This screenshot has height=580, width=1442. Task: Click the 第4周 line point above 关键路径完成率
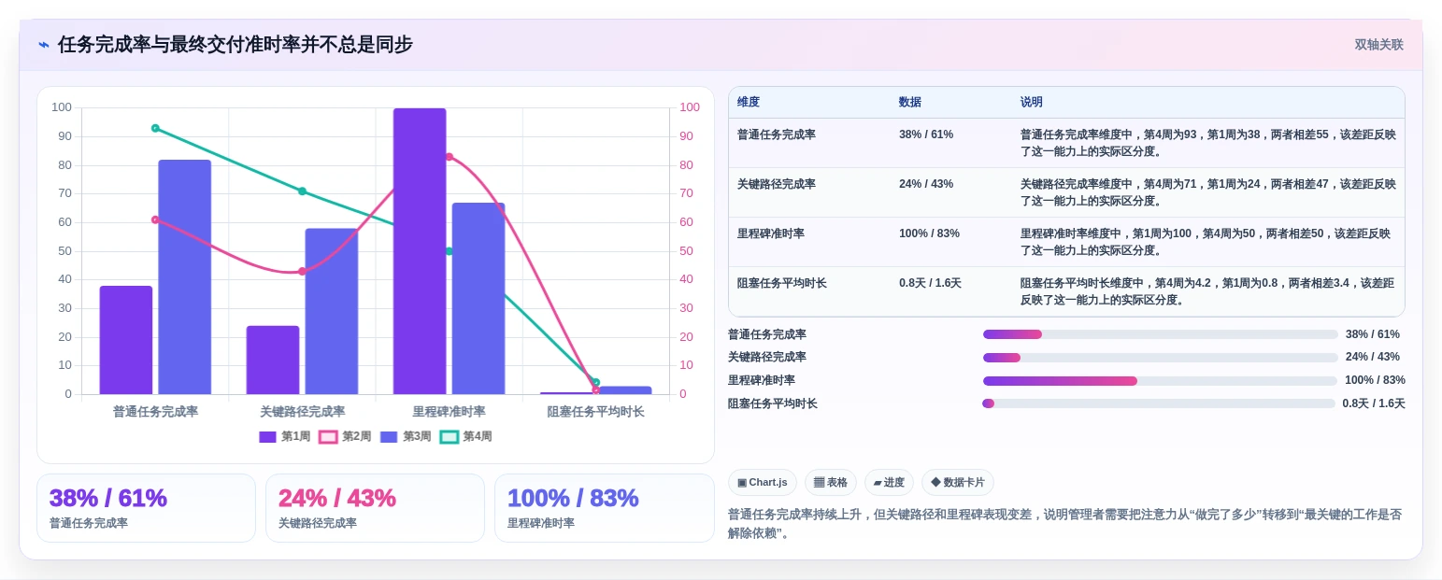(x=302, y=191)
